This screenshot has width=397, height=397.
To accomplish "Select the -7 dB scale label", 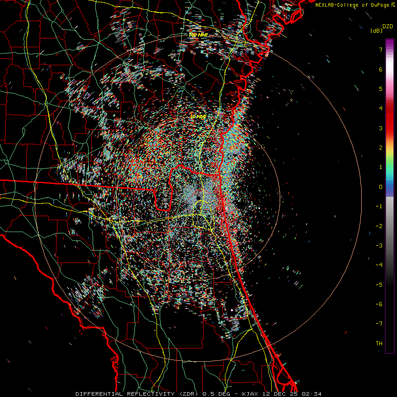I will (379, 324).
